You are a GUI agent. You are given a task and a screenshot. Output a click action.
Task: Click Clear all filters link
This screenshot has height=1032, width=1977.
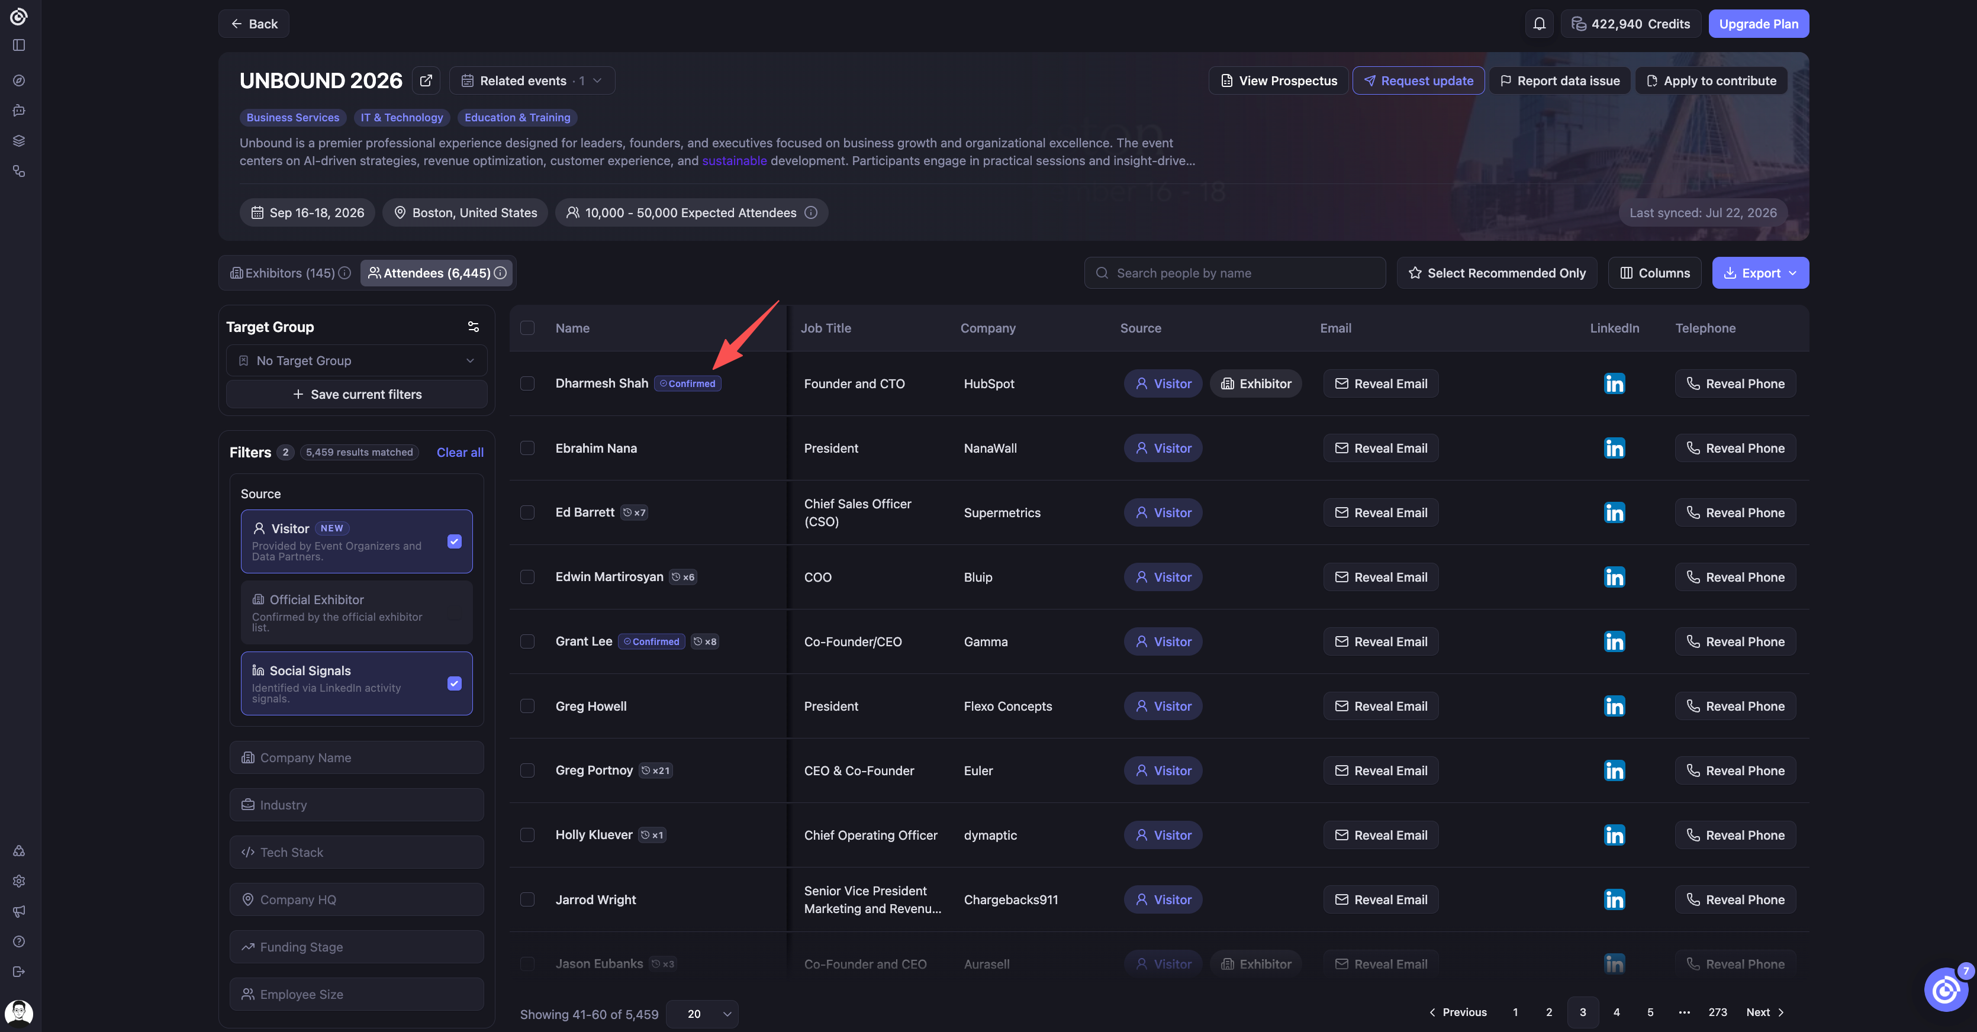coord(460,453)
